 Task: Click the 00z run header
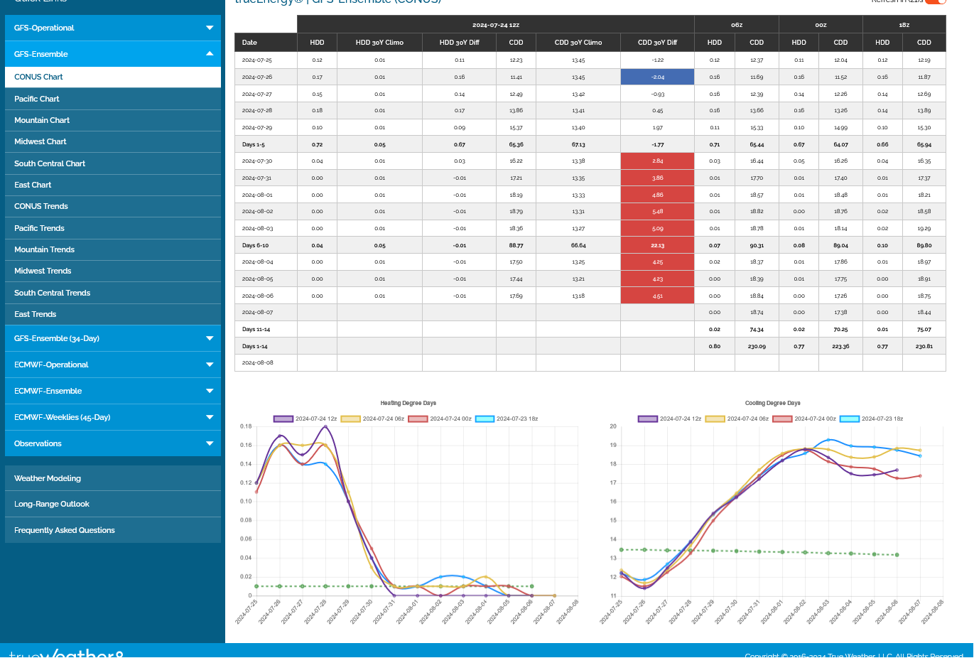pos(821,25)
